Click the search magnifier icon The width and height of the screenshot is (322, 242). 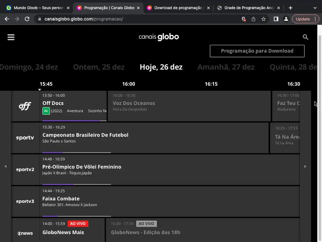[305, 37]
